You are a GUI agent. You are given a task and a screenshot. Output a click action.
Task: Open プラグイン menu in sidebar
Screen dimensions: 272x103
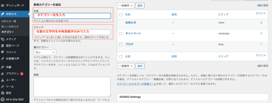[12, 74]
